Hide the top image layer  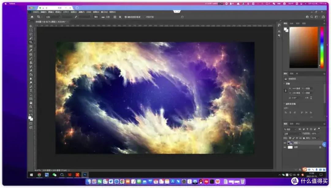pos(285,143)
